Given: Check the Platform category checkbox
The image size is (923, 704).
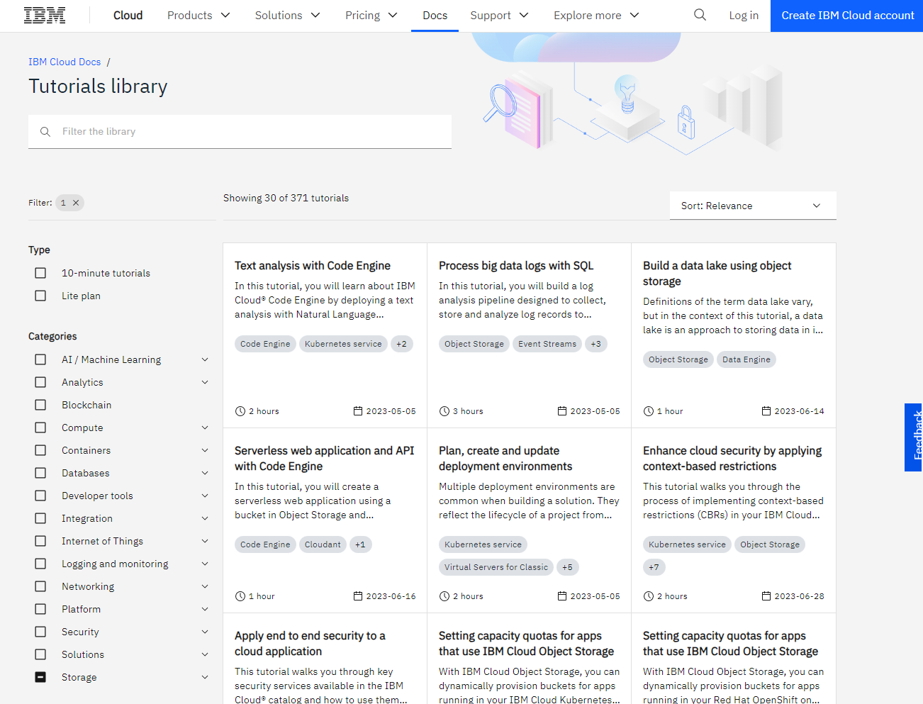Looking at the screenshot, I should [40, 609].
